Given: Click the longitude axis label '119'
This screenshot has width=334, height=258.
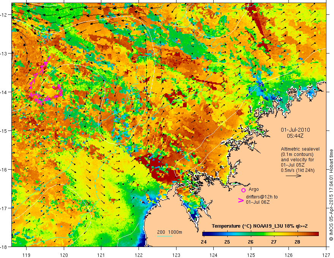Looking at the screenshot, I should pyautogui.click(x=27, y=255).
